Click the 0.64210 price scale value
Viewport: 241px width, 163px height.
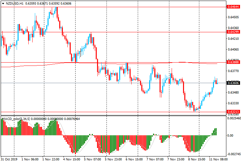[x=233, y=39]
